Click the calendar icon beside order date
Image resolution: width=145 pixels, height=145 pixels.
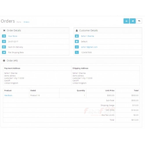[4, 41]
